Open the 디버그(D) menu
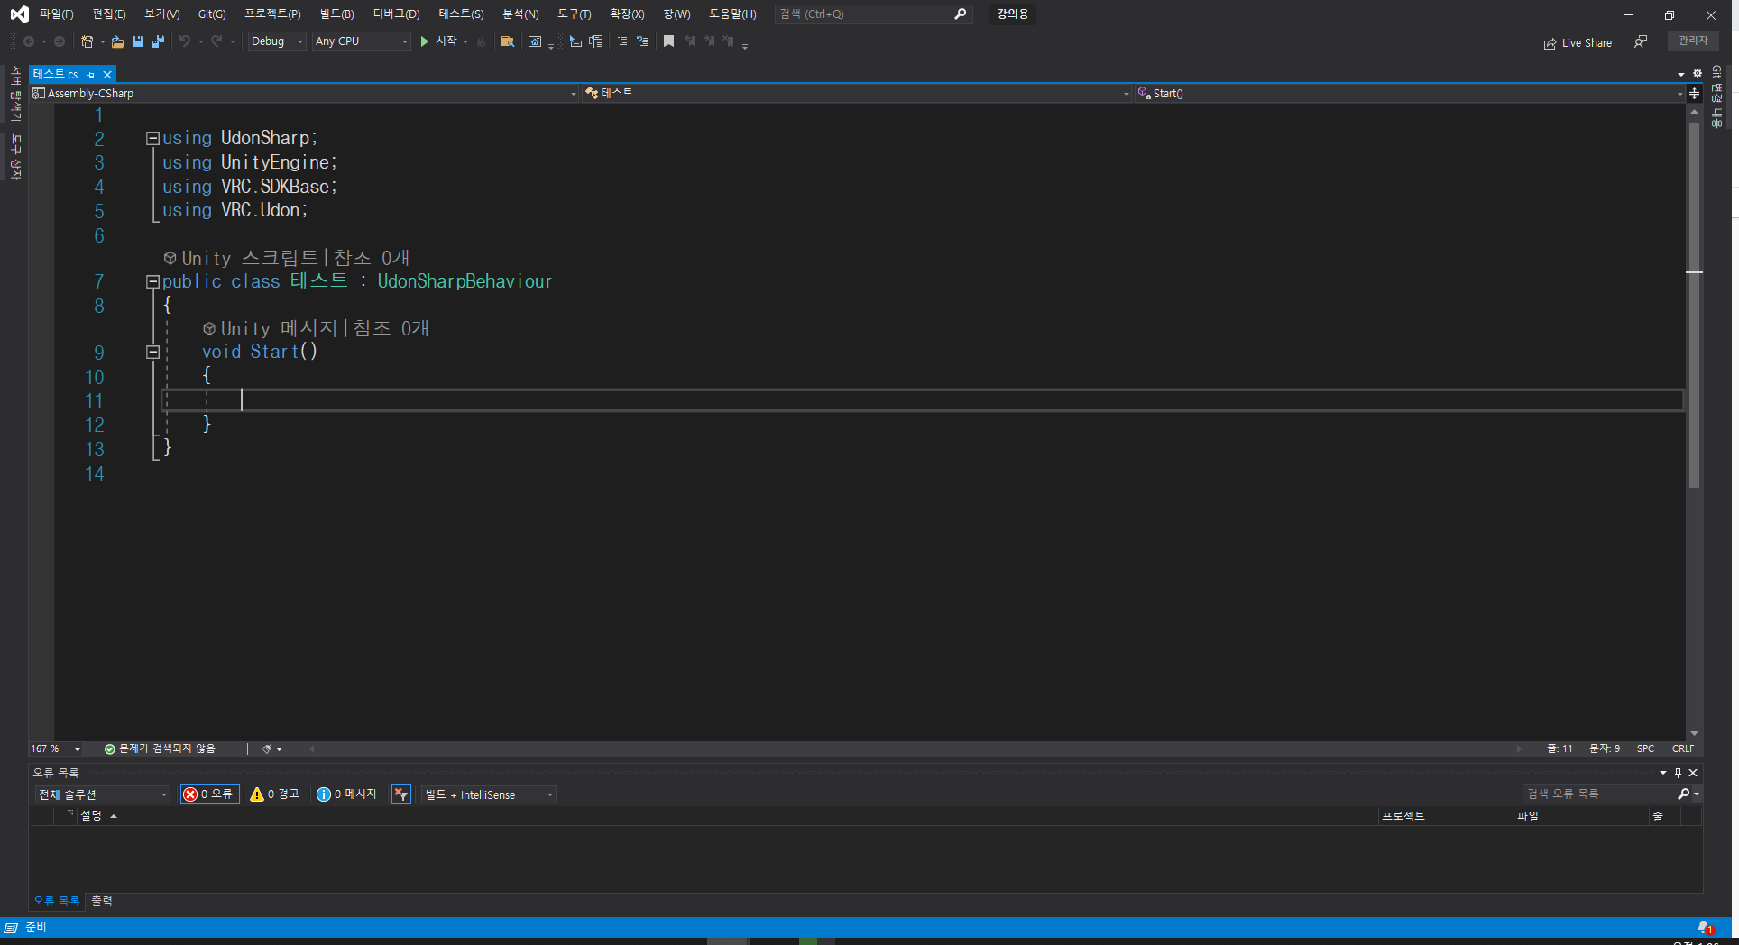Screen dimensions: 1739x945 pyautogui.click(x=396, y=14)
